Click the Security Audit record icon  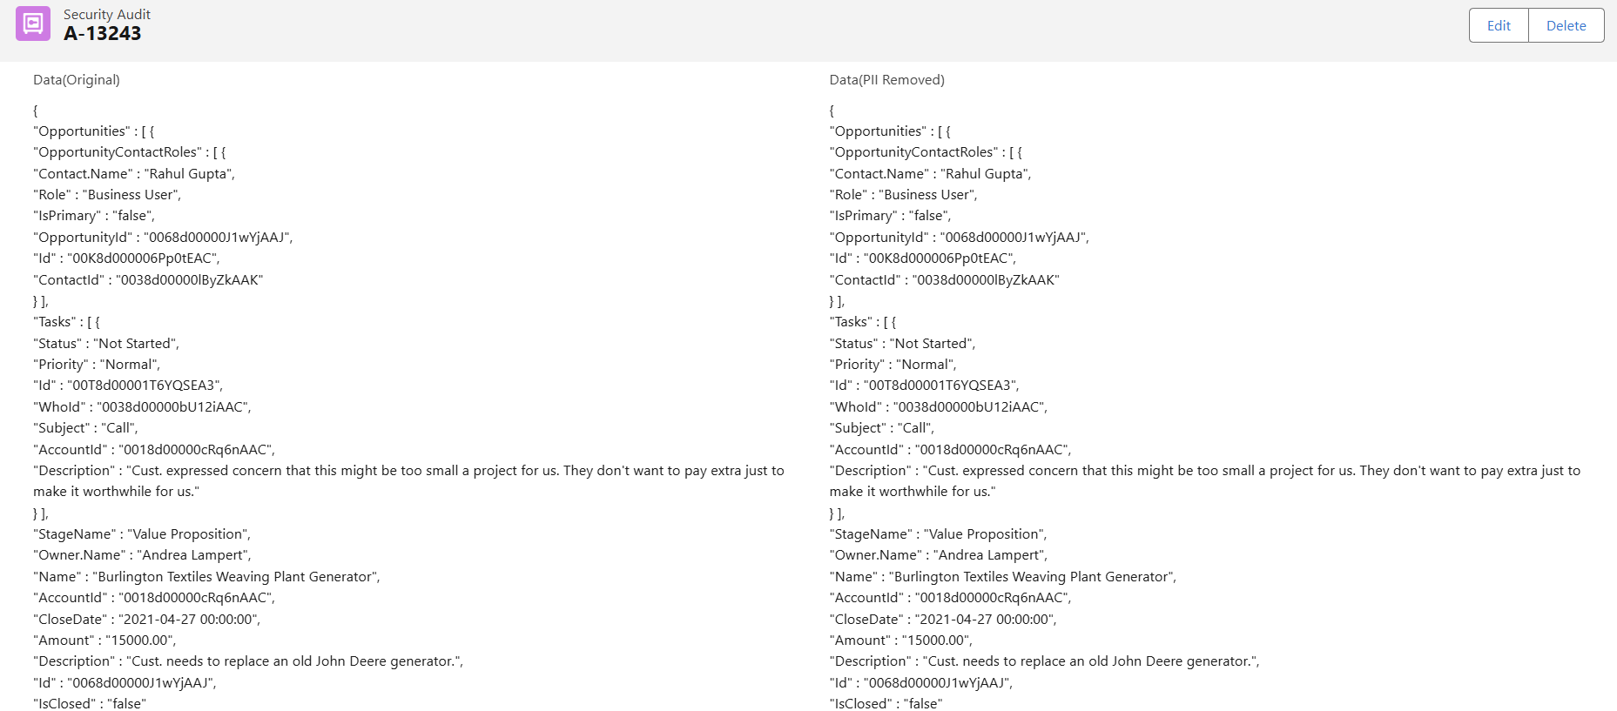click(33, 24)
